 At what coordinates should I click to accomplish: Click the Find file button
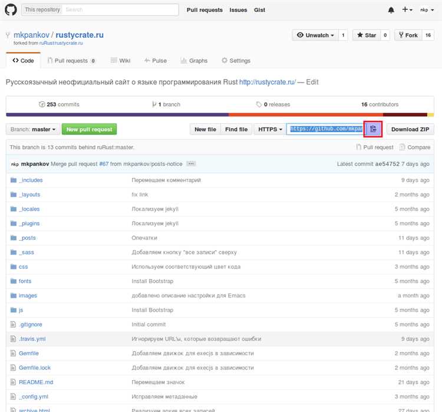(236, 129)
